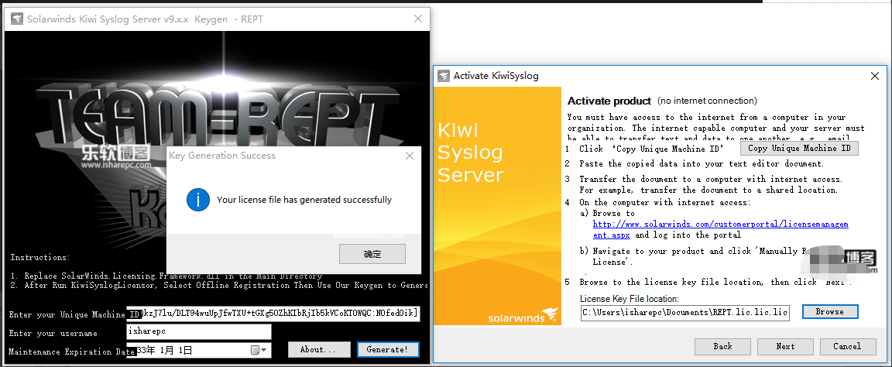
Task: Close the Solarwinds Kiwi Syslog Server Keygen window
Action: tap(418, 19)
